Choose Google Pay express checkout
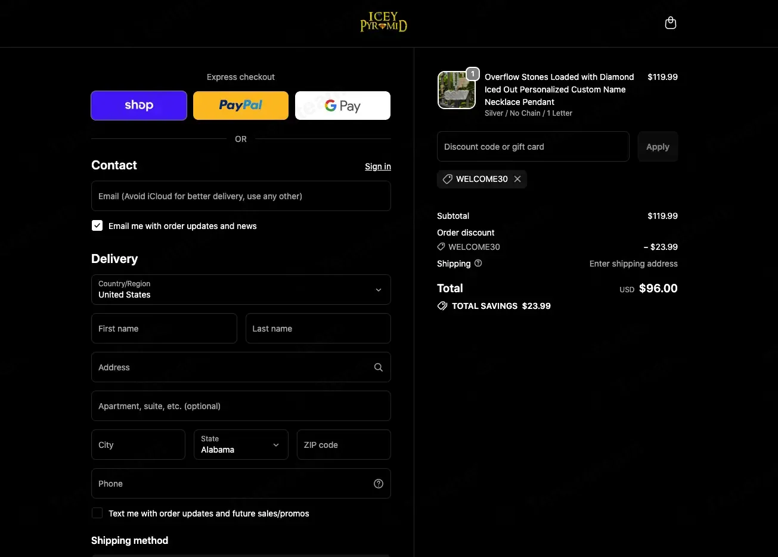The height and width of the screenshot is (557, 778). click(343, 106)
